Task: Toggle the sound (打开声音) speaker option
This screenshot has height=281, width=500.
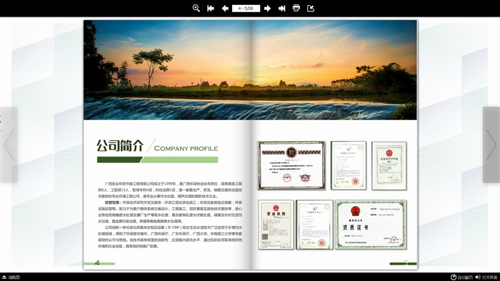Action: point(486,277)
